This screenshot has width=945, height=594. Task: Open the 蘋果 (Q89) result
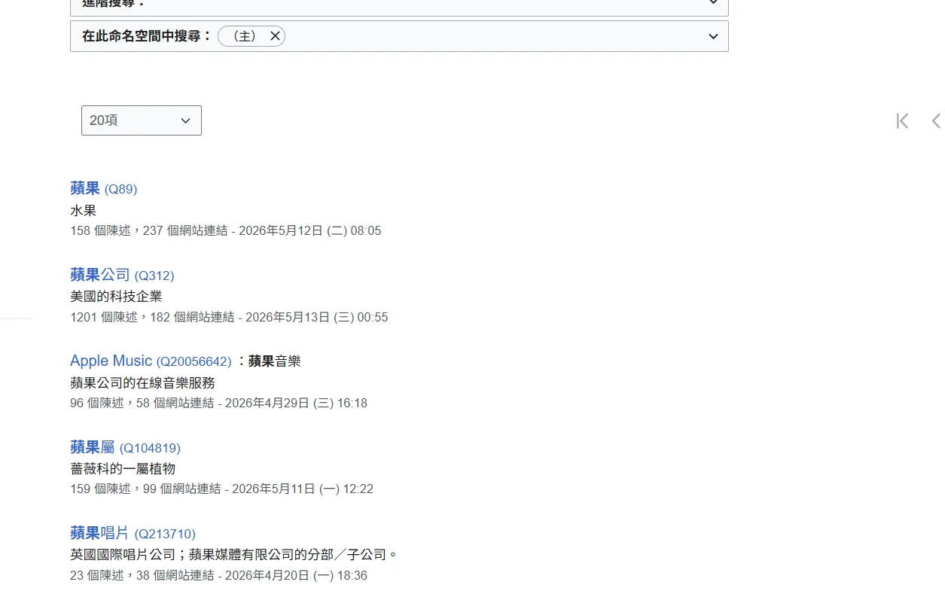(104, 188)
